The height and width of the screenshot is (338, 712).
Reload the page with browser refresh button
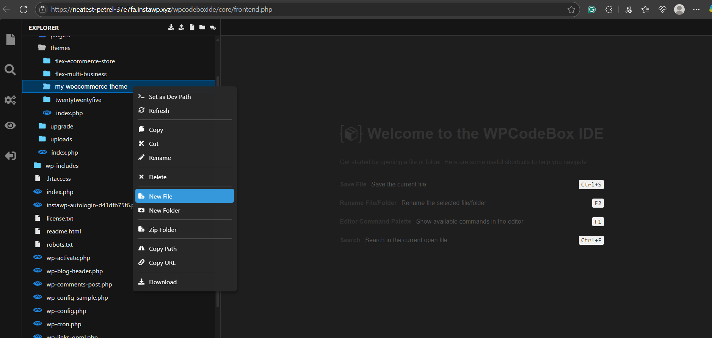pyautogui.click(x=24, y=9)
